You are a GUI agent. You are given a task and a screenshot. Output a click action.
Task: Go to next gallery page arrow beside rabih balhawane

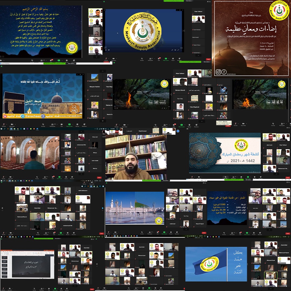point(102,208)
